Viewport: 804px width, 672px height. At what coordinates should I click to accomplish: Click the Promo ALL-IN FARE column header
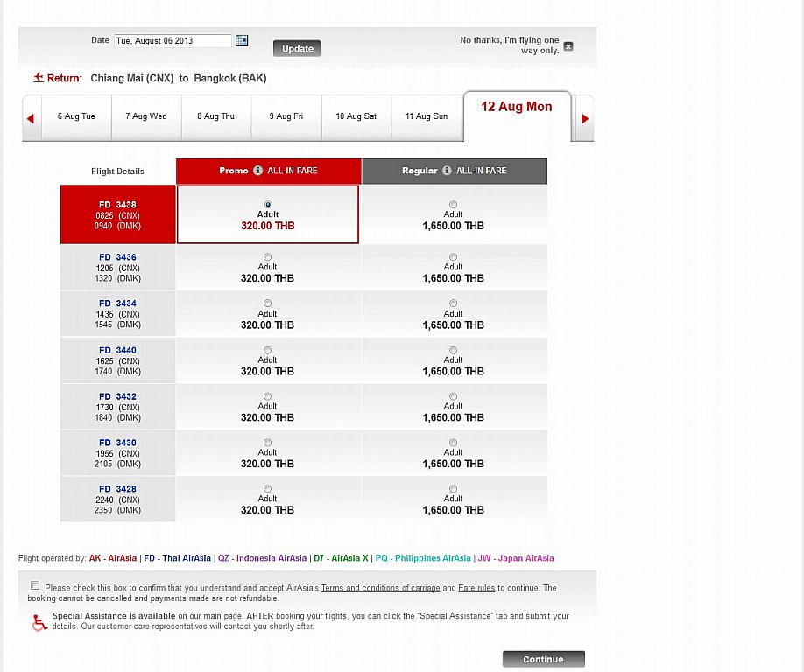[269, 171]
